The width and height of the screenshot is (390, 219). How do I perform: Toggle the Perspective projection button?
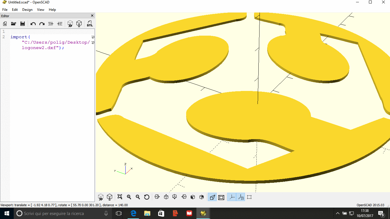click(212, 197)
